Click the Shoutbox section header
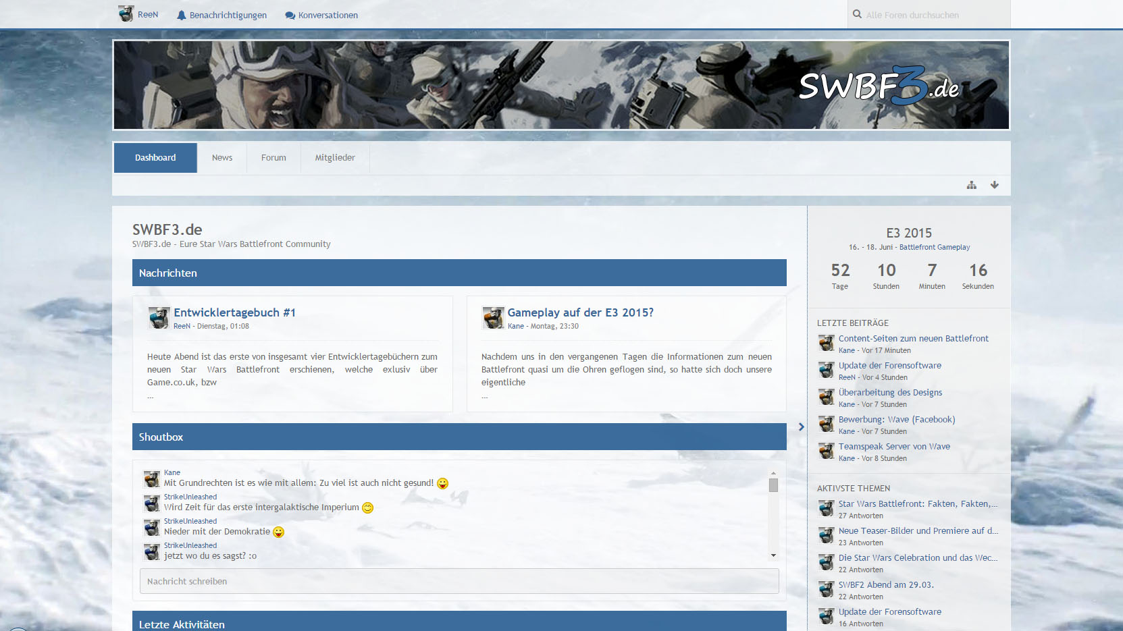 pyautogui.click(x=459, y=437)
